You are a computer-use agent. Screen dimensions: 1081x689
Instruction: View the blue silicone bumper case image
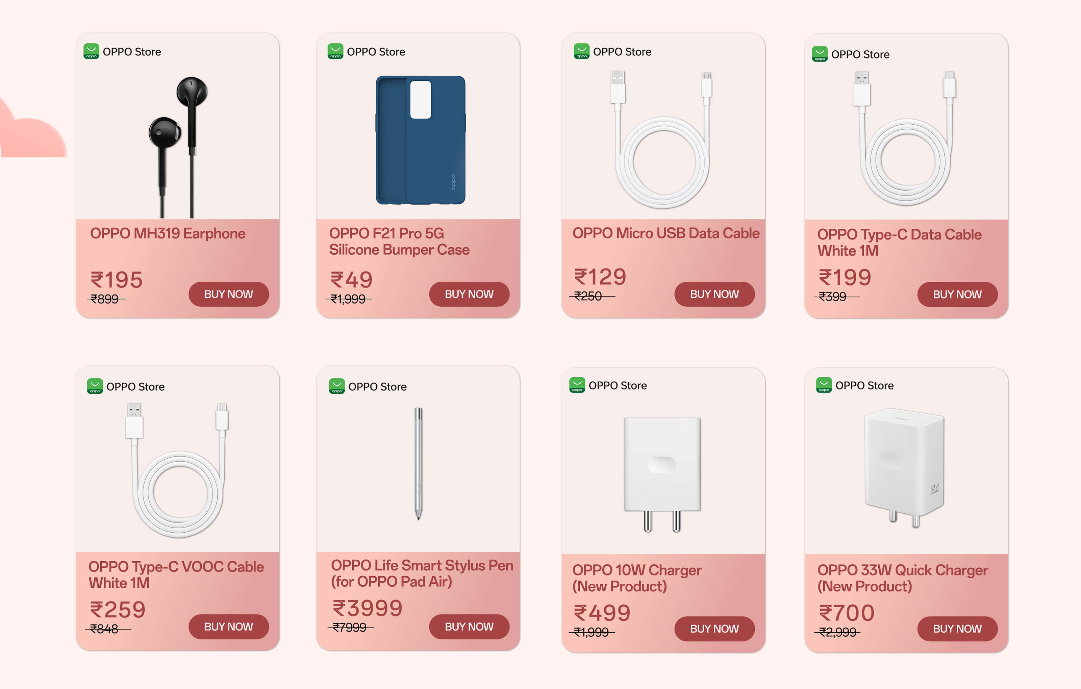point(420,140)
